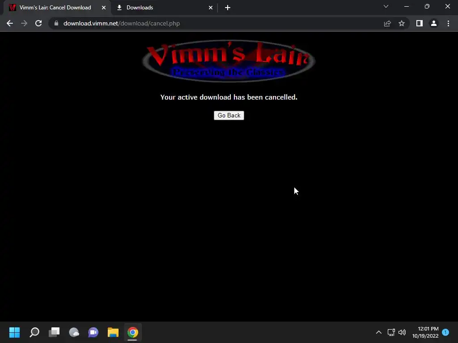Toggle the browser side panel
The image size is (458, 343).
(x=420, y=23)
